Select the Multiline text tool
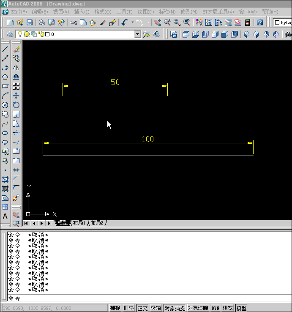 click(x=5, y=216)
